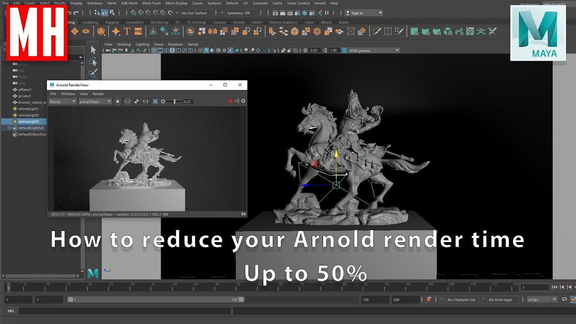Switch to the MASH shelf tab
The image size is (576, 324).
point(256,22)
